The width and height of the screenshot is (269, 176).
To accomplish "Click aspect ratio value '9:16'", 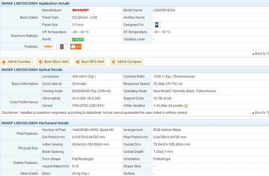I will pyautogui.click(x=75, y=166).
